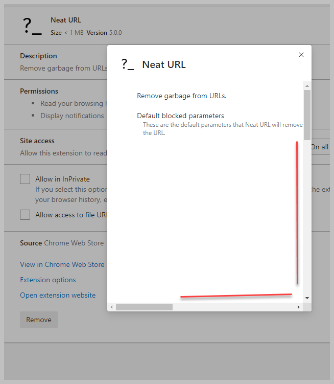Open the Extension options link
This screenshot has width=334, height=384.
[48, 280]
